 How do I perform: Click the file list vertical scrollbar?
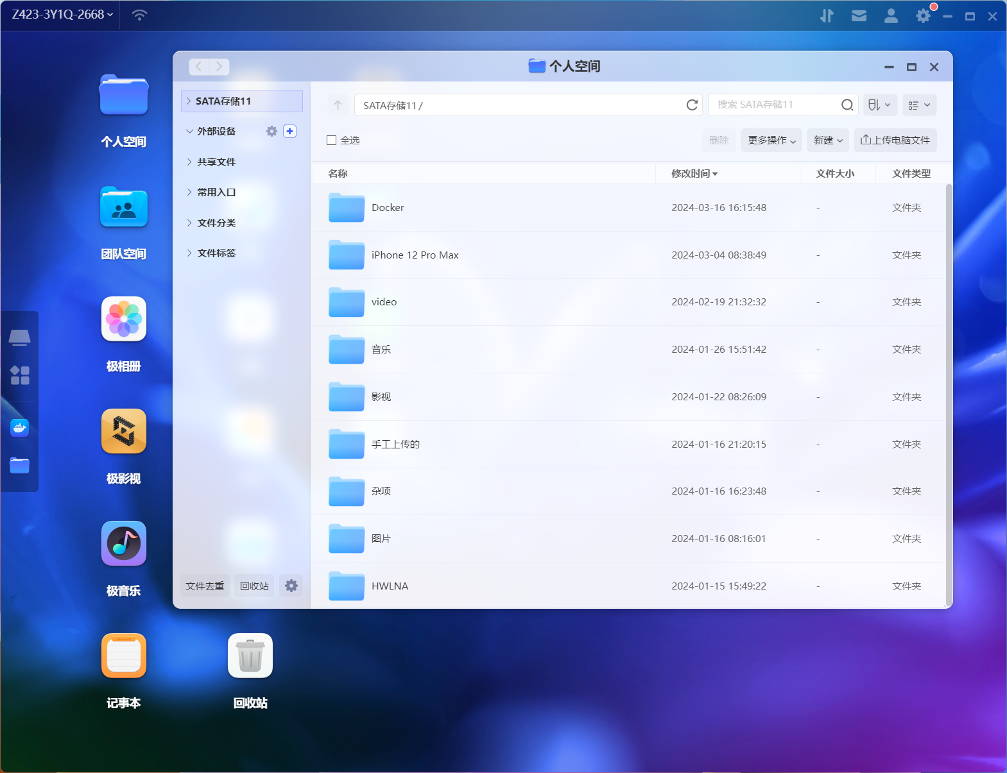pyautogui.click(x=949, y=395)
